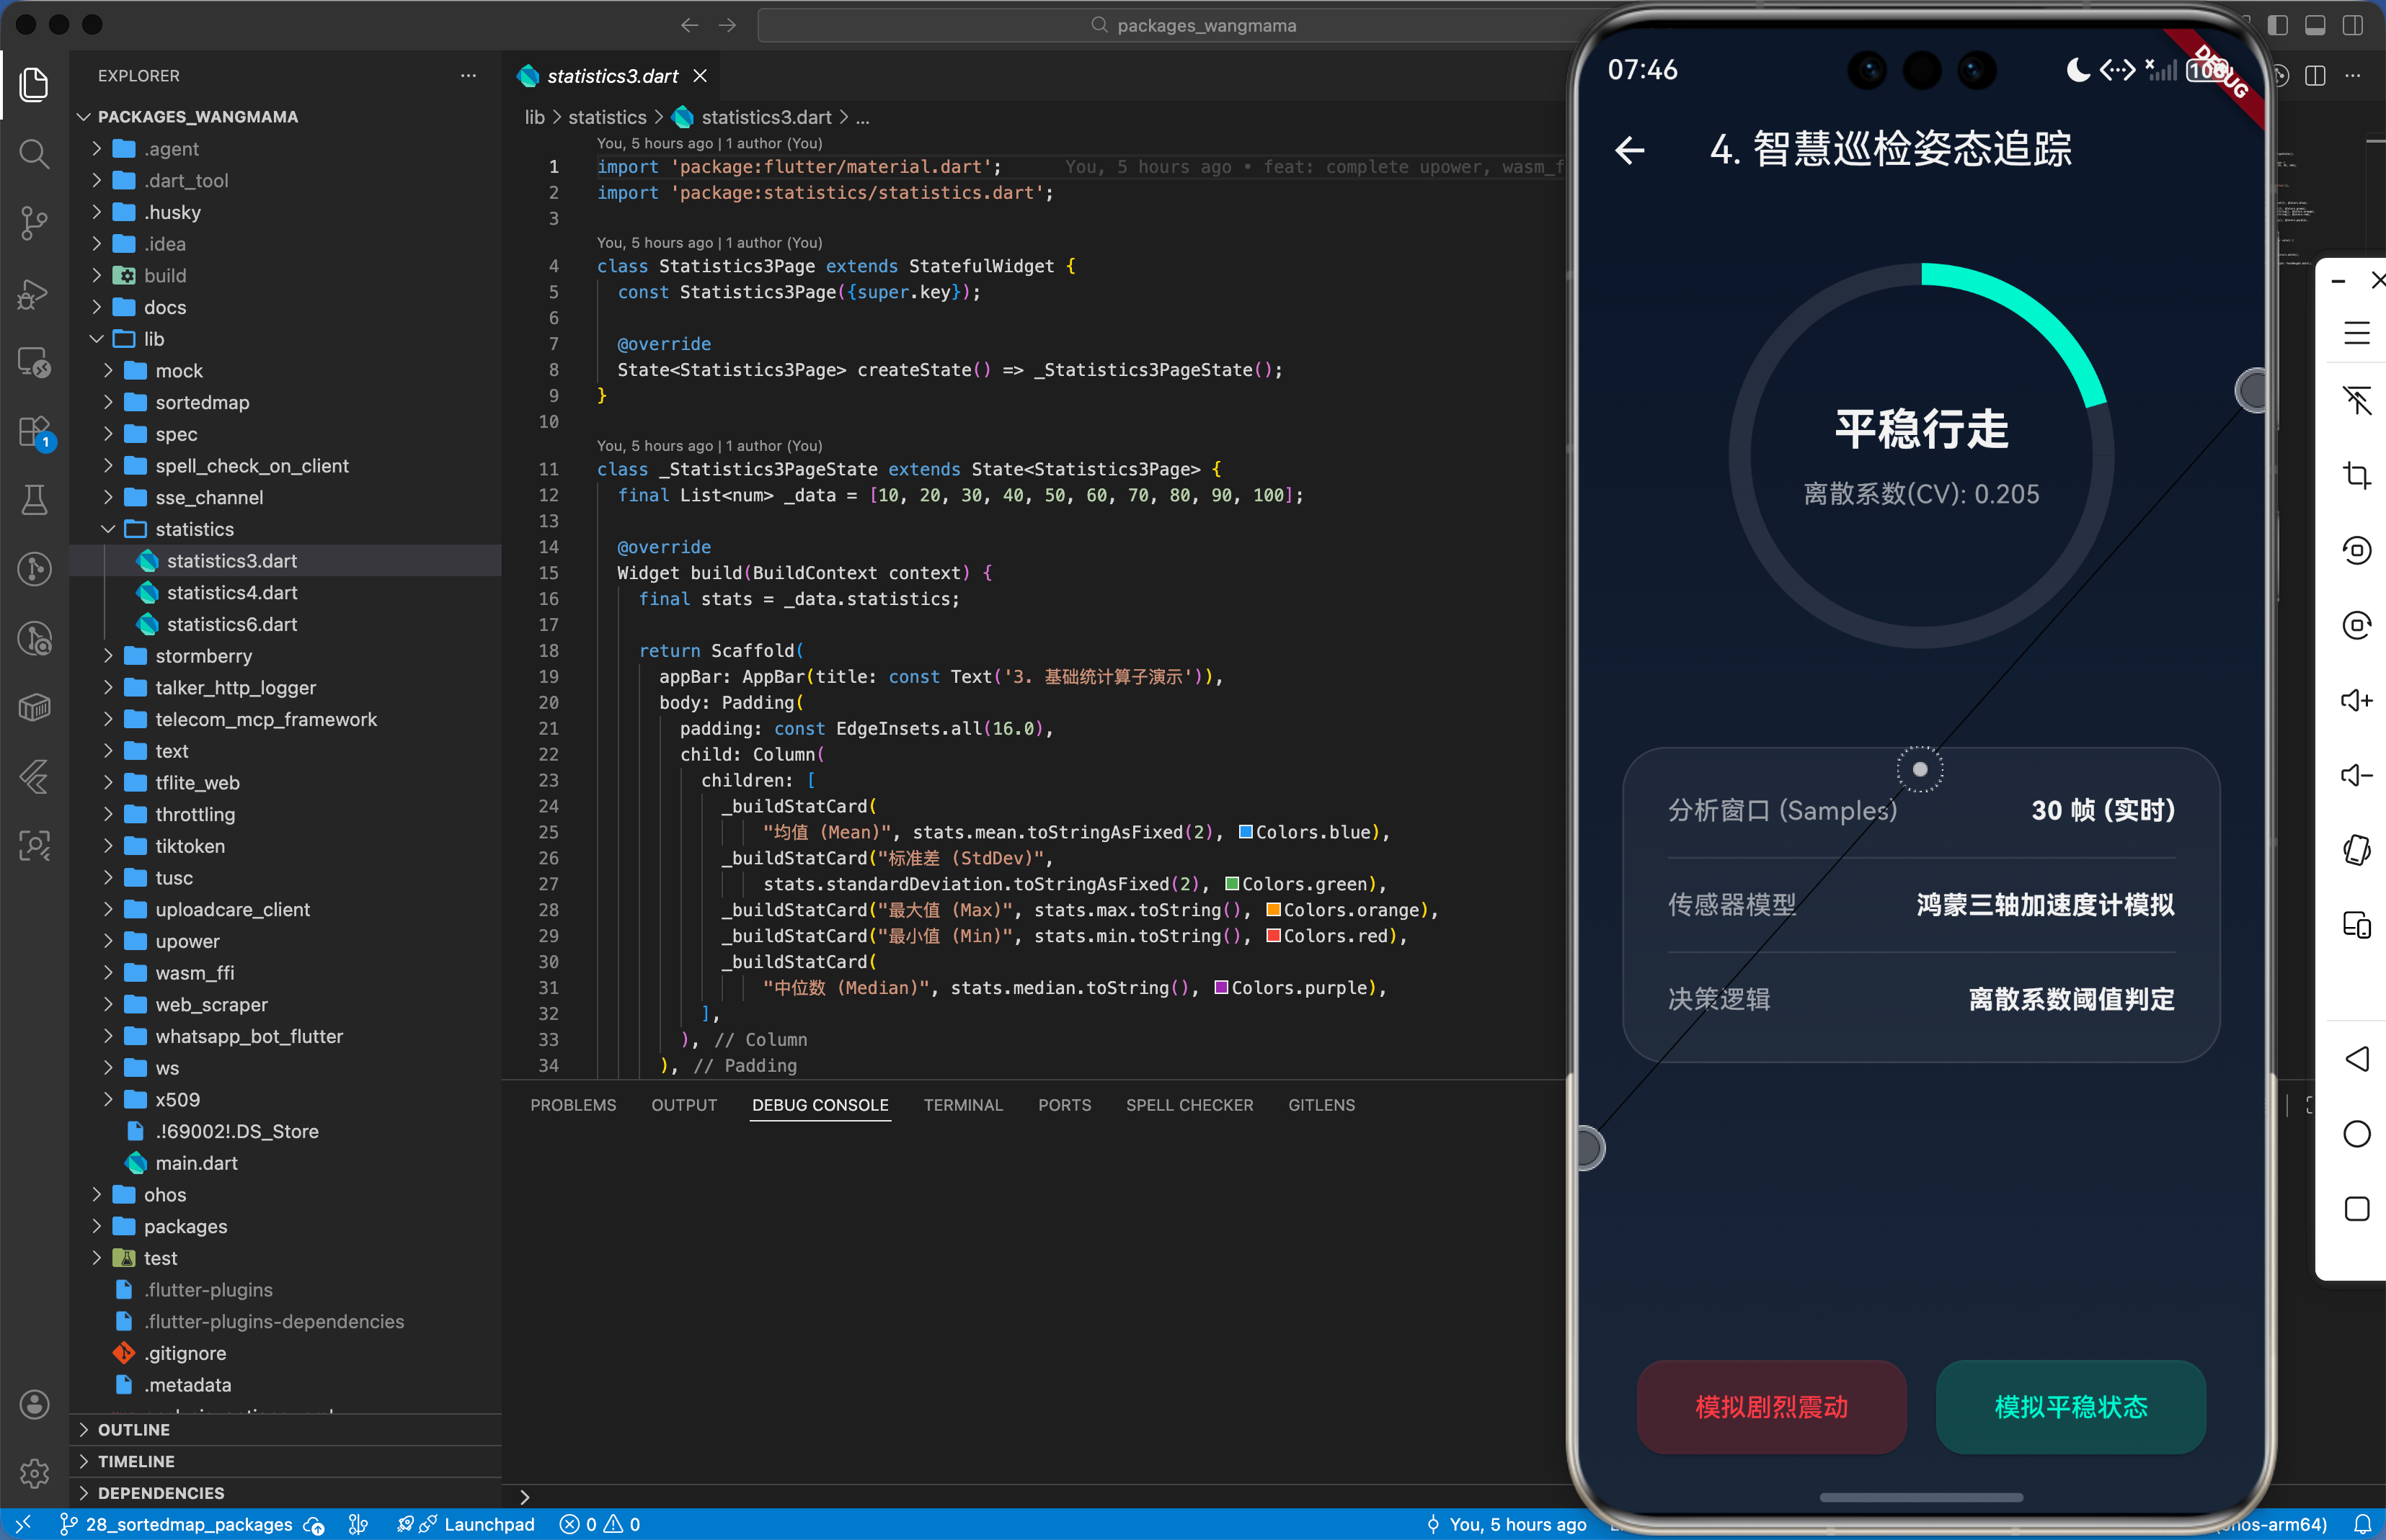The height and width of the screenshot is (1540, 2386).
Task: Open the Source Control view icon
Action: 34,222
